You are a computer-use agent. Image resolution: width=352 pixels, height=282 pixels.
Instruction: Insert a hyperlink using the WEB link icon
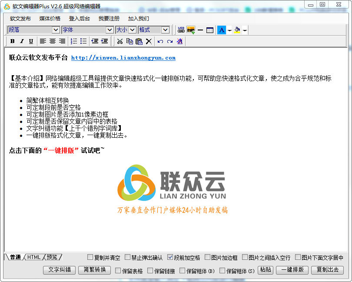(x=181, y=30)
